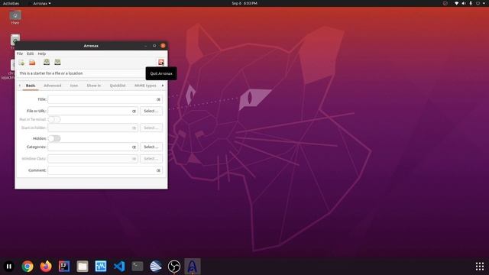Switch to the MIME types tab
The width and height of the screenshot is (489, 275).
pos(145,86)
